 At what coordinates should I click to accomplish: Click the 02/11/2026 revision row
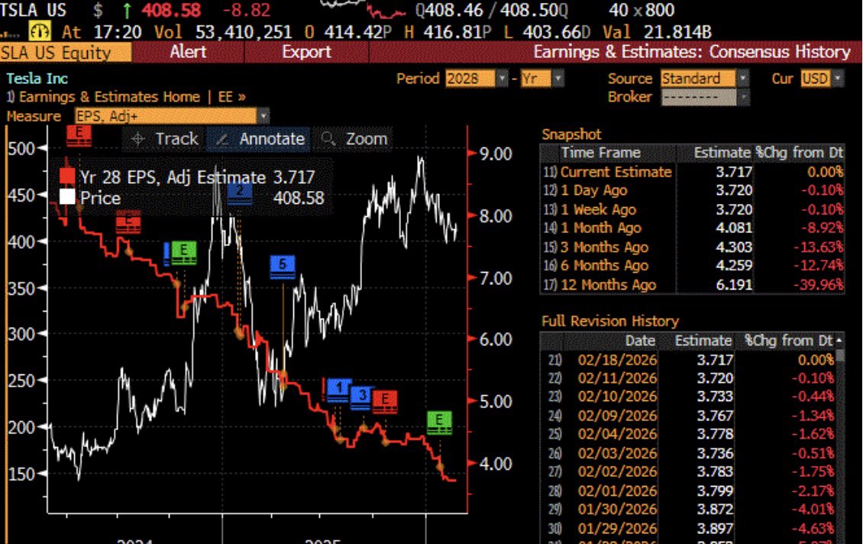[x=689, y=378]
